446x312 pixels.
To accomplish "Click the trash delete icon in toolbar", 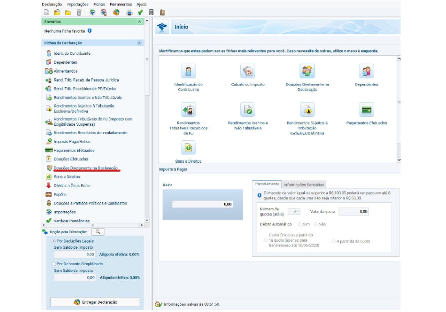I will click(79, 12).
